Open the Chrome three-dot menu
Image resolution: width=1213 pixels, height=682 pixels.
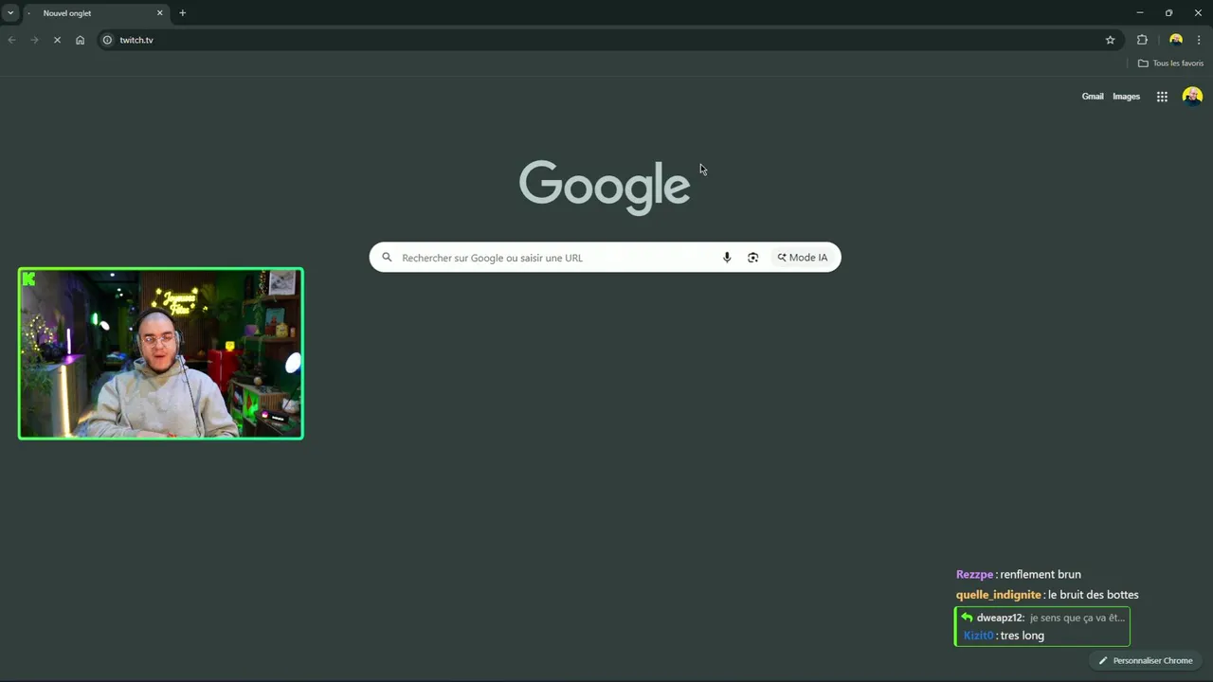(1199, 40)
